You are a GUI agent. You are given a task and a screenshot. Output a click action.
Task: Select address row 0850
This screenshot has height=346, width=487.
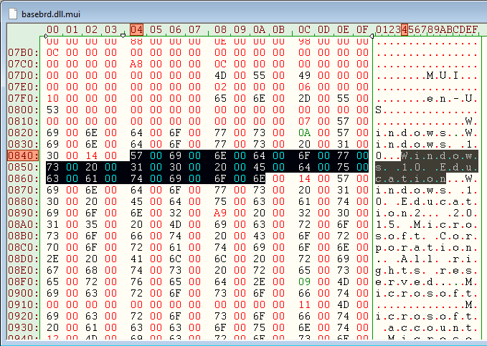[x=23, y=167]
